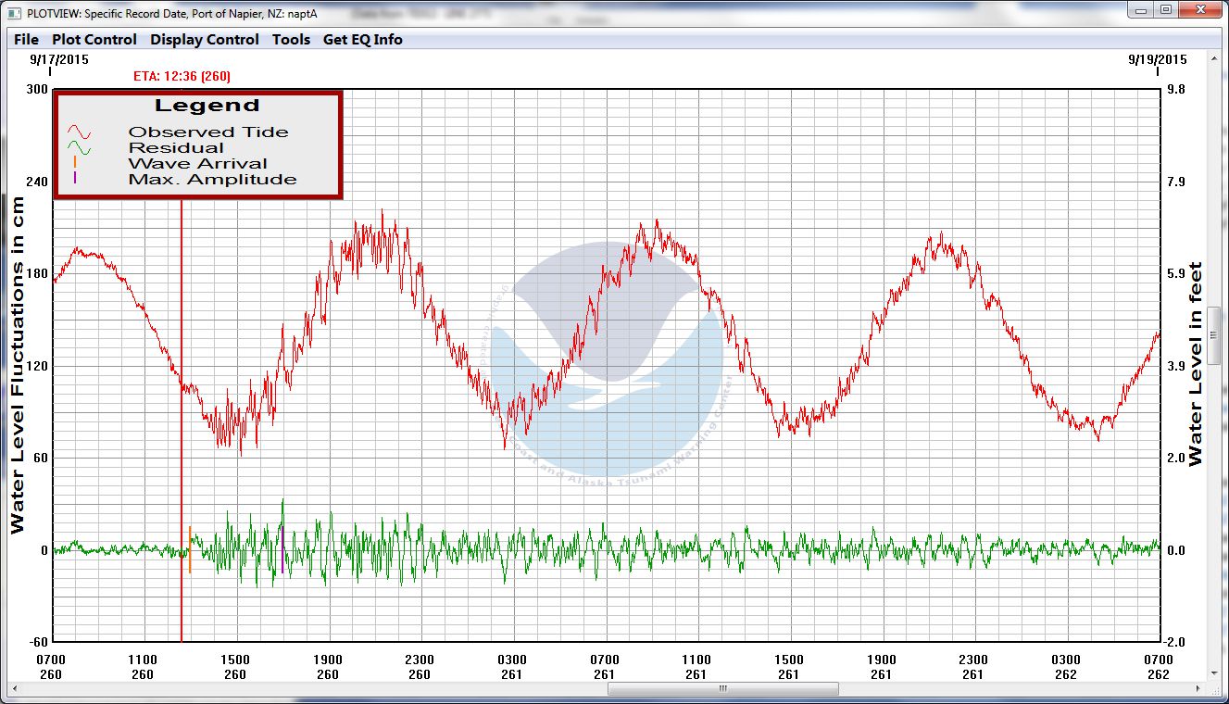Viewport: 1229px width, 704px height.
Task: Click the horizontal scrollbar thumb
Action: [x=723, y=689]
